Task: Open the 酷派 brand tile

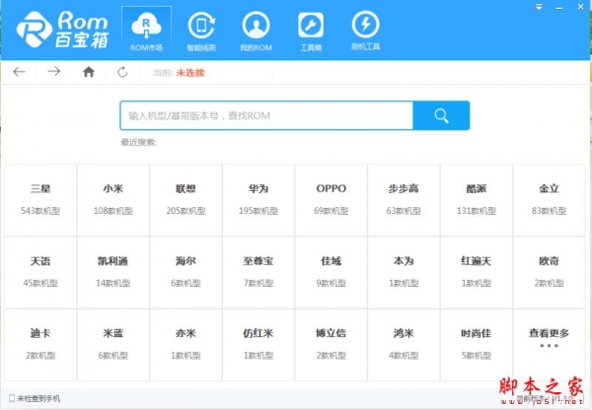Action: pyautogui.click(x=477, y=200)
